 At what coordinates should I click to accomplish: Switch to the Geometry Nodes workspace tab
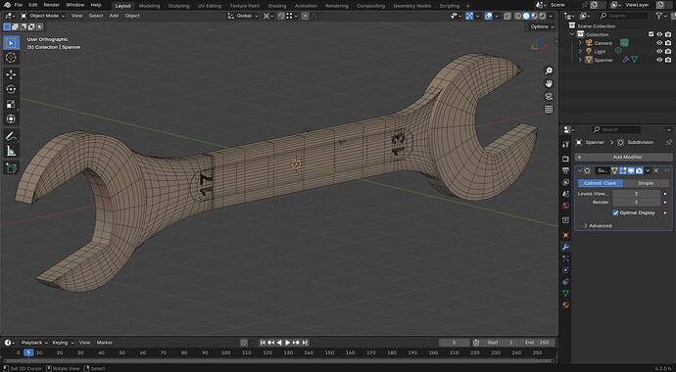click(x=412, y=6)
